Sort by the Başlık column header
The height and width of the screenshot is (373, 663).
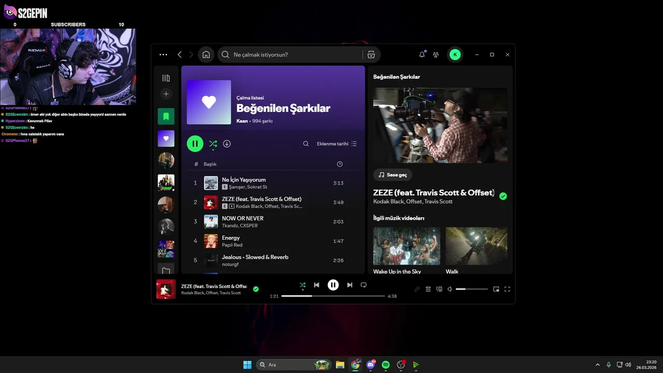point(210,164)
